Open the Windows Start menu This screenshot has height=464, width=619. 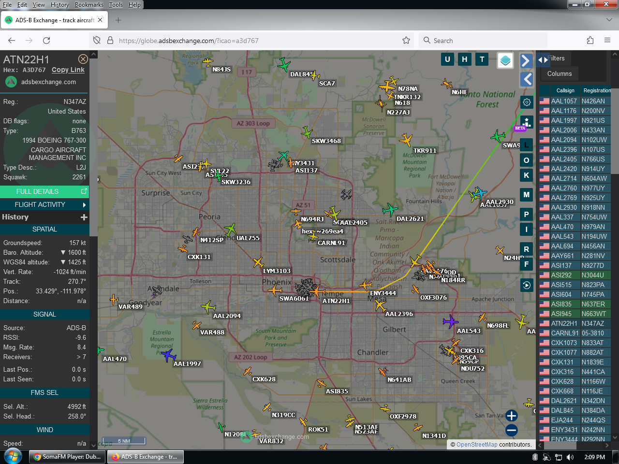(13, 456)
